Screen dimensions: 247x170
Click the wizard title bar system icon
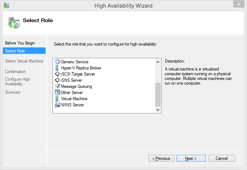click(x=6, y=6)
